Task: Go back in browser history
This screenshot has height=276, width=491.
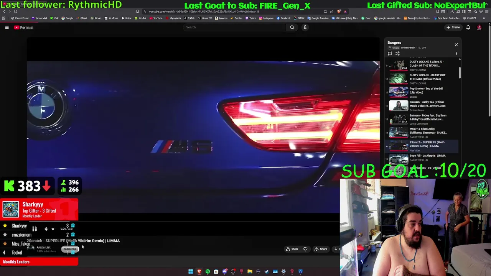Action: pyautogui.click(x=4, y=11)
